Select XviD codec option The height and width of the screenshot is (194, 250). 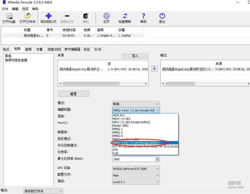click(x=145, y=153)
